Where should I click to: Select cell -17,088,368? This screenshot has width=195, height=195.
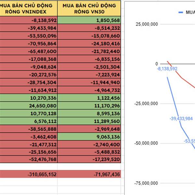29,59
